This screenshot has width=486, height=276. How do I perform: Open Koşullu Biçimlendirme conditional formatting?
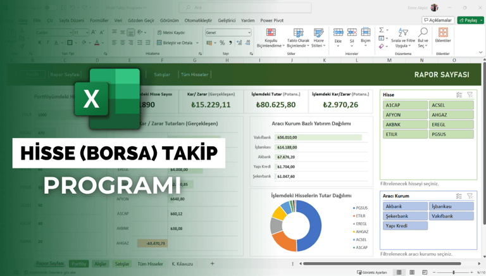point(271,38)
